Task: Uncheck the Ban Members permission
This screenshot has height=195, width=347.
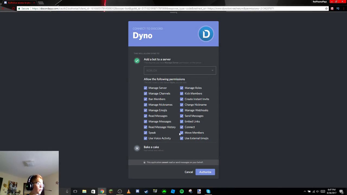Action: pyautogui.click(x=146, y=99)
